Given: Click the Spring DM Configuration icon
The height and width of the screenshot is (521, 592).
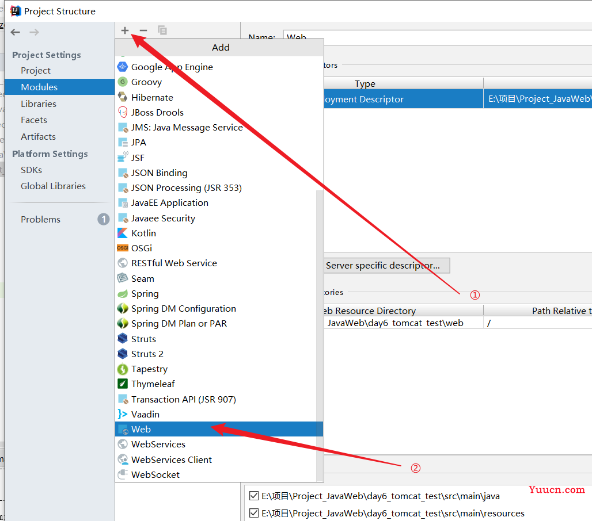Looking at the screenshot, I should coord(123,308).
